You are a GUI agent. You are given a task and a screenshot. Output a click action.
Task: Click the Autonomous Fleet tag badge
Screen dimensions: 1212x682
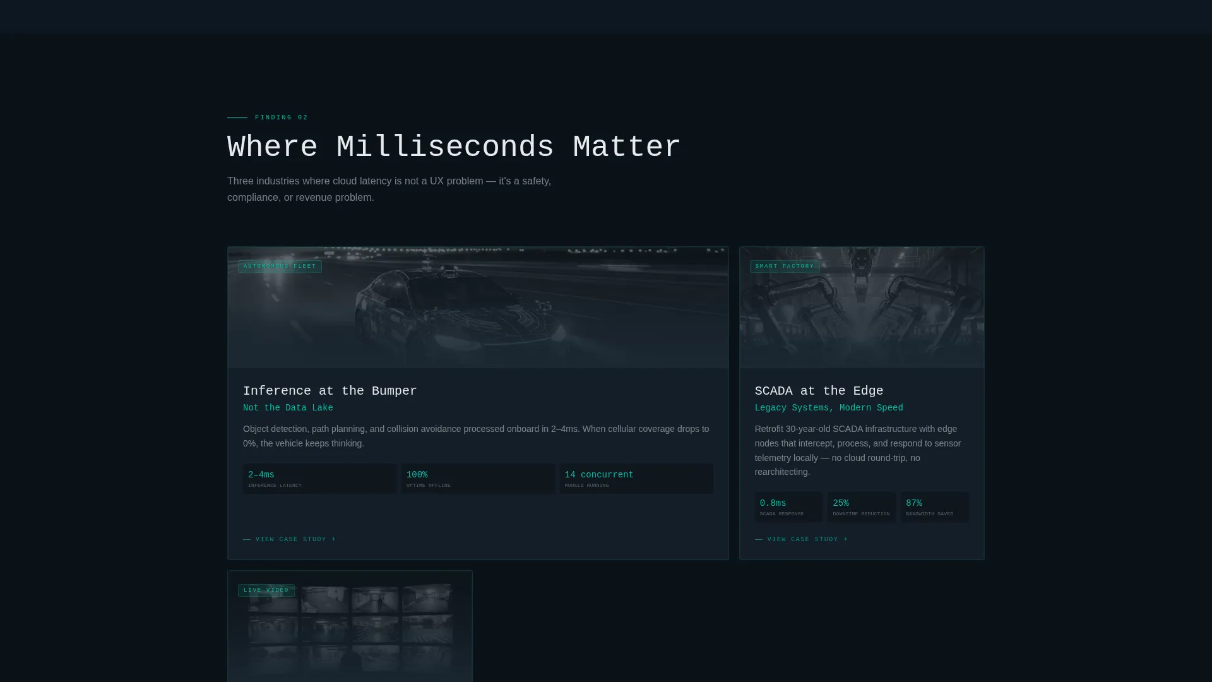click(x=280, y=266)
